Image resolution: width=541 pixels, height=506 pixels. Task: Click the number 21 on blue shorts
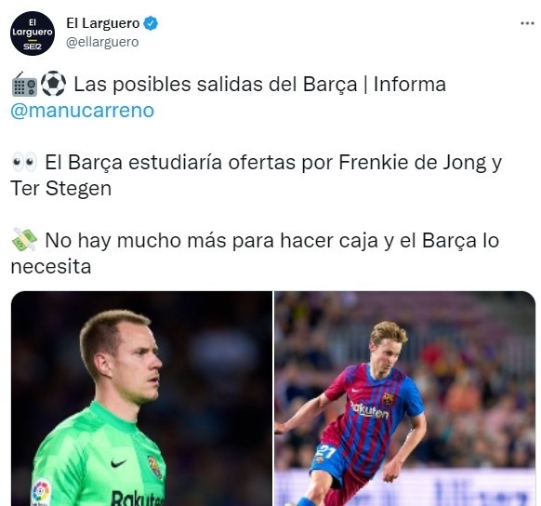tap(325, 451)
